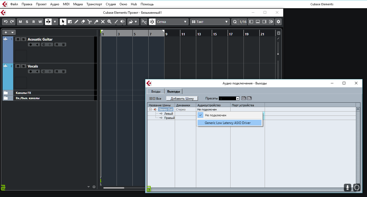Mute the Acoustic Guitar track
Image resolution: width=367 pixels, height=197 pixels.
(18, 39)
